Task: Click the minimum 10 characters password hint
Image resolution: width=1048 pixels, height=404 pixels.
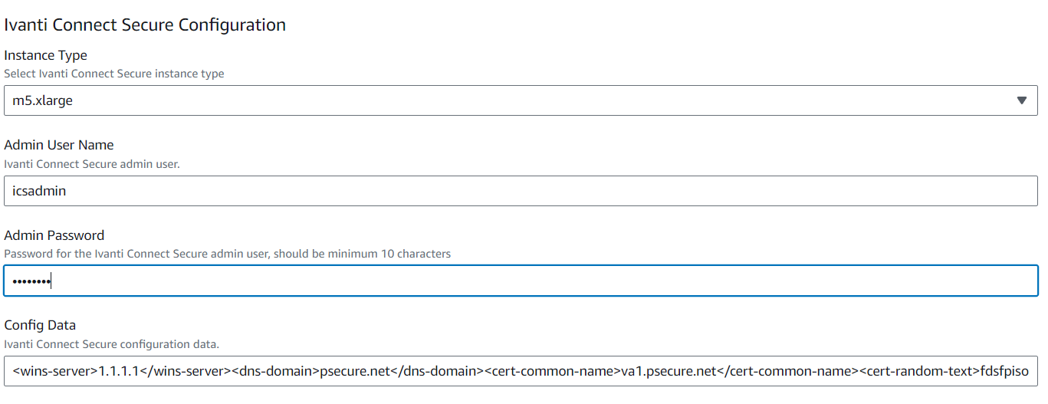Action: pos(228,253)
